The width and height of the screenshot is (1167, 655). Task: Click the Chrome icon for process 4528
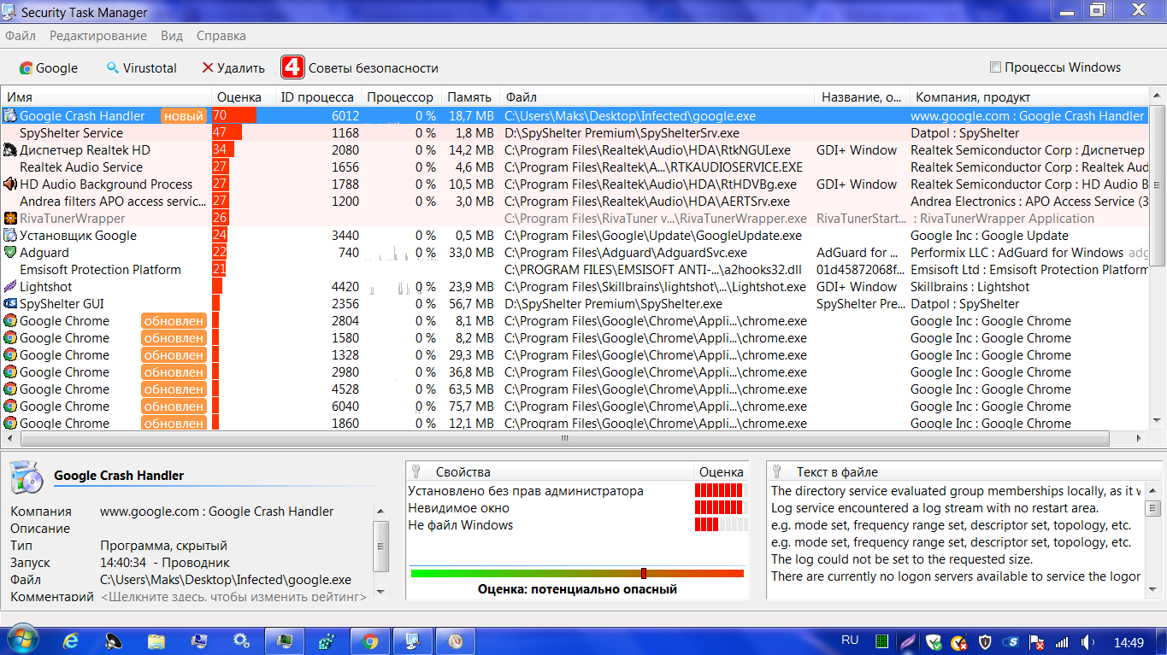tap(10, 389)
